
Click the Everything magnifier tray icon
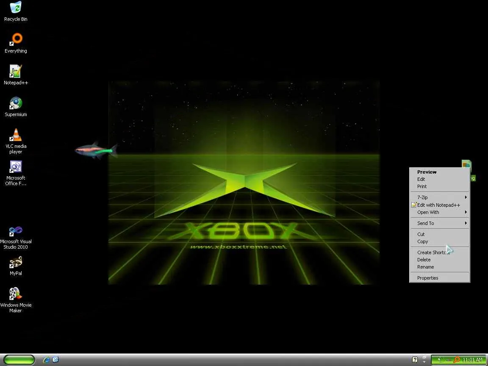[x=456, y=360]
